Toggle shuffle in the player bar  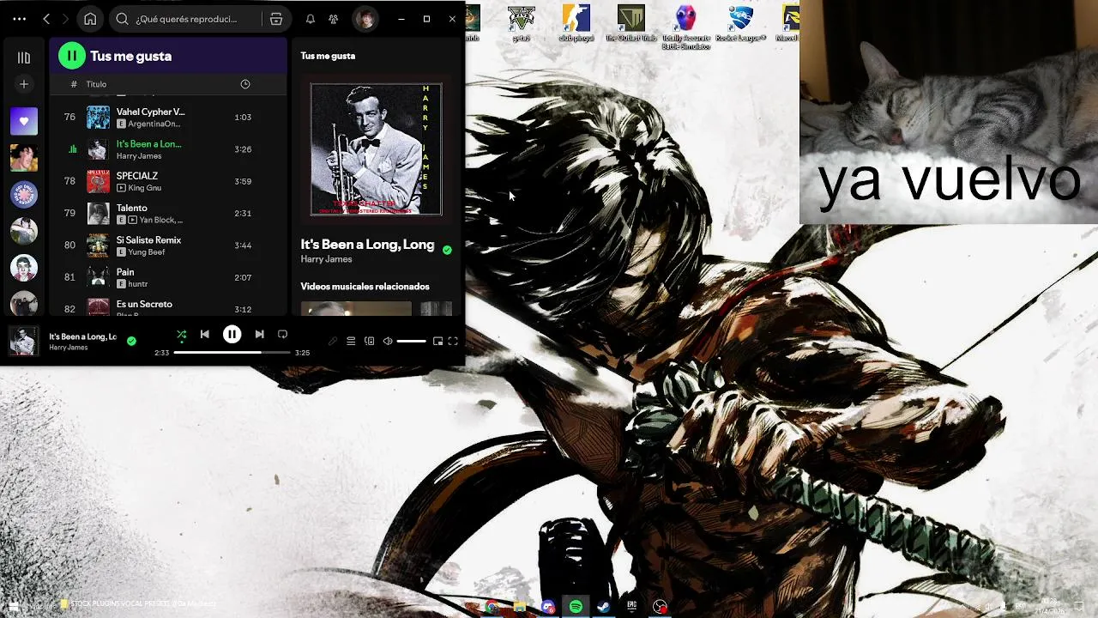click(x=181, y=335)
